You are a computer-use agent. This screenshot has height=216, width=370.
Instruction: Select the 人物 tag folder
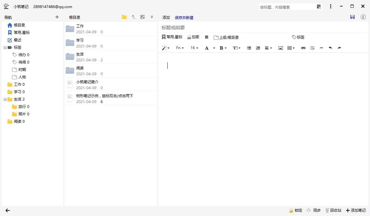19,77
